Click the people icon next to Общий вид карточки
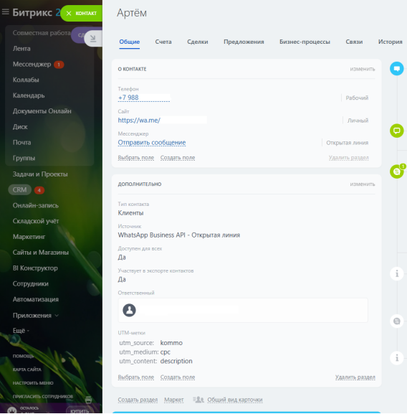Image resolution: width=407 pixels, height=414 pixels. pos(198,400)
